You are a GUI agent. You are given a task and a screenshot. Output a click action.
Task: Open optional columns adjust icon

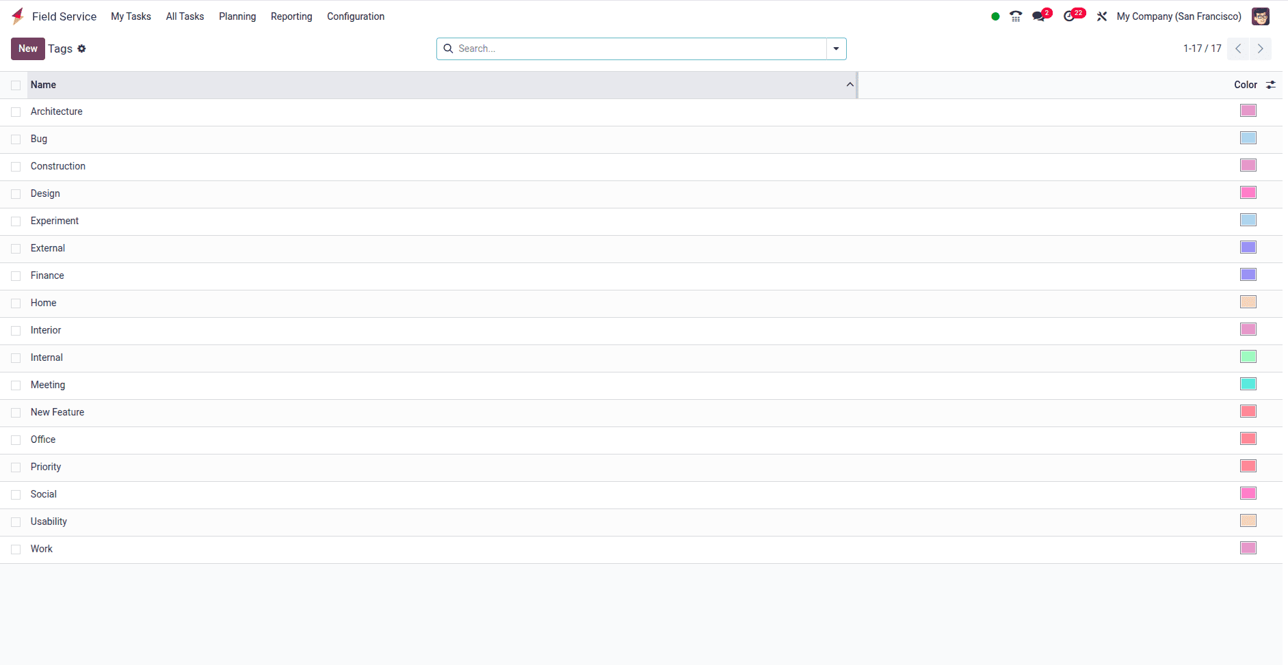pyautogui.click(x=1271, y=85)
